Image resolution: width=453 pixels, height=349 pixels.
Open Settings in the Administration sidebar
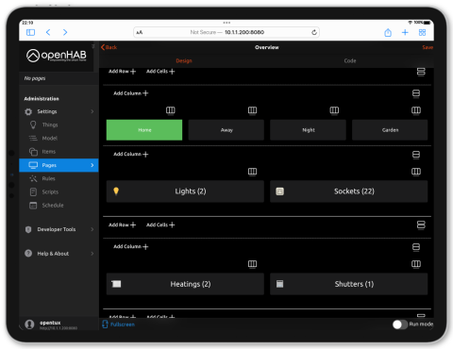tap(59, 111)
